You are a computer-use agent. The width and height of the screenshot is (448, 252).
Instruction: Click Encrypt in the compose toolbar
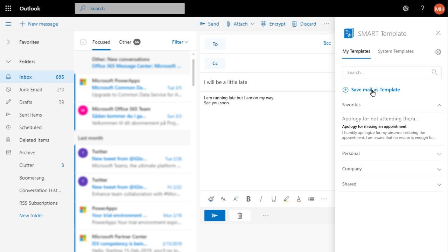click(x=273, y=24)
